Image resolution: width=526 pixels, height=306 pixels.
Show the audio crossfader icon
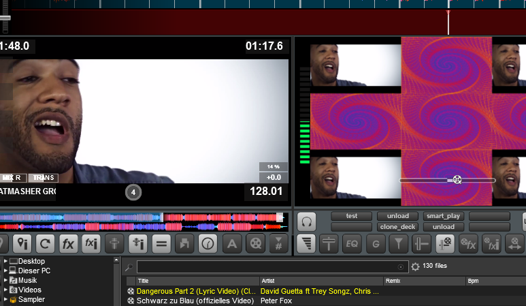[x=422, y=243]
